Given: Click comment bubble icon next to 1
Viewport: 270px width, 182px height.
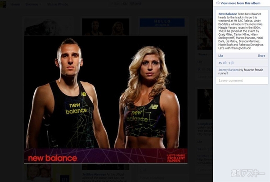Looking at the screenshot, I should pos(232,63).
